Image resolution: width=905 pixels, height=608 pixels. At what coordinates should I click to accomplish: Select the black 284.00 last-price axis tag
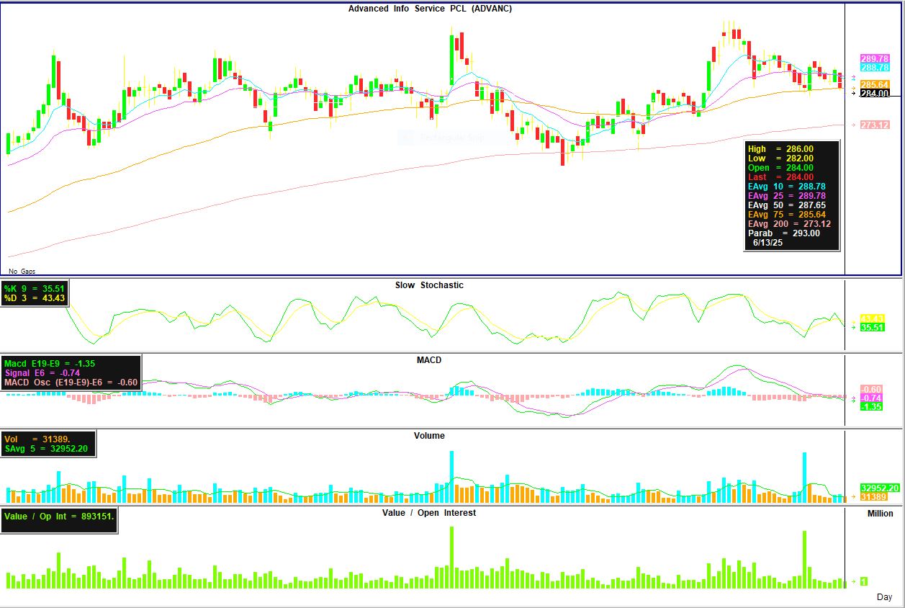(x=875, y=94)
